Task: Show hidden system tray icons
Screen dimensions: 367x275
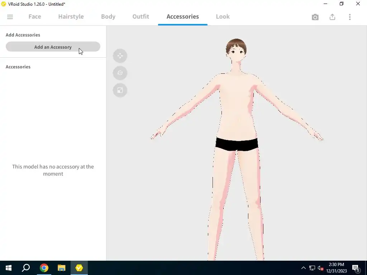Action: [303, 268]
